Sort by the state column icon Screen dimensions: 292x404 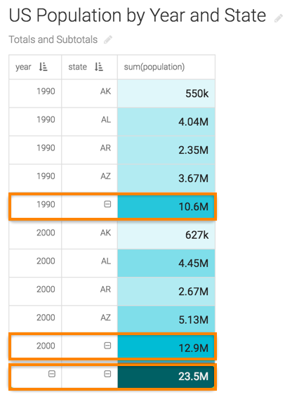click(x=99, y=67)
